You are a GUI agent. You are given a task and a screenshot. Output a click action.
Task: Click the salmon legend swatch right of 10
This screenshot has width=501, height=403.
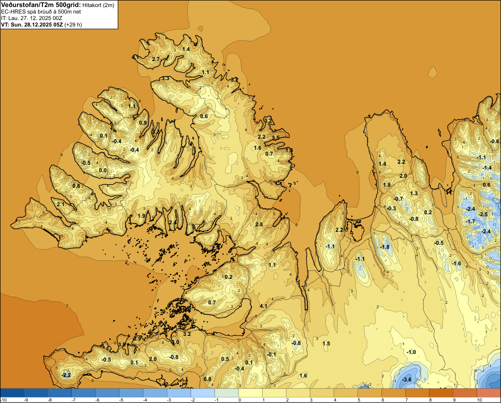click(489, 393)
